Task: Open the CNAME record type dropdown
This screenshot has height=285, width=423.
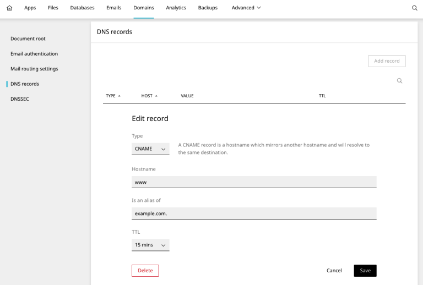Action: tap(150, 149)
